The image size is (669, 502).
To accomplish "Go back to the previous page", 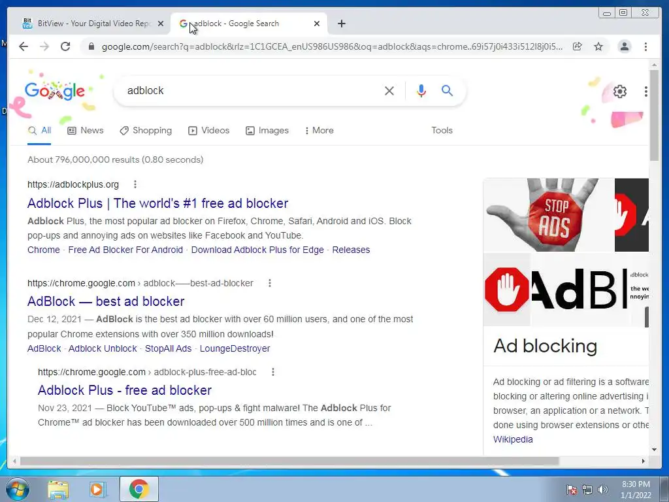I will (24, 46).
